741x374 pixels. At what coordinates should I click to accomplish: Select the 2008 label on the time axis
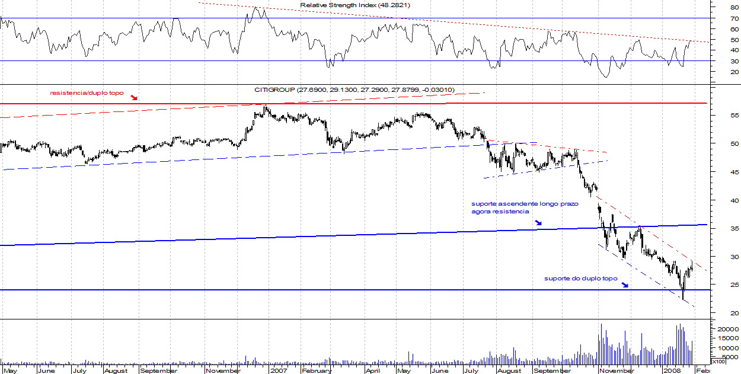(x=672, y=370)
